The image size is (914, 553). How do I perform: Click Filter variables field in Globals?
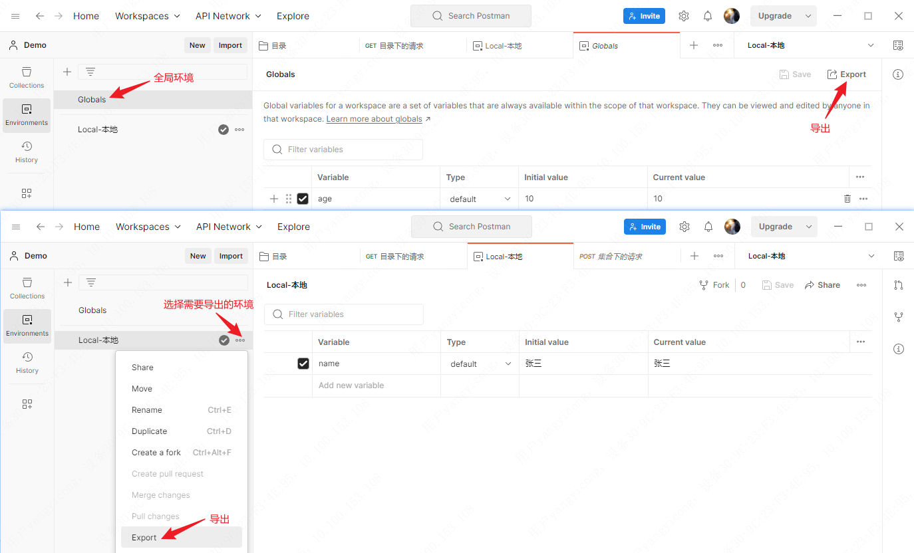click(343, 150)
